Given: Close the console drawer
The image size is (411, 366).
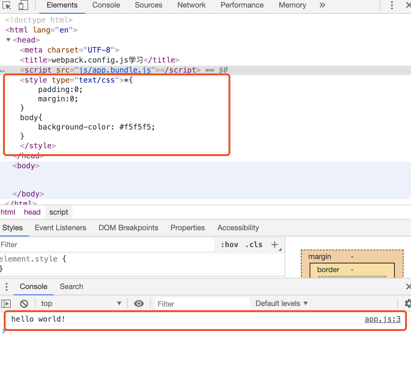Looking at the screenshot, I should (408, 287).
